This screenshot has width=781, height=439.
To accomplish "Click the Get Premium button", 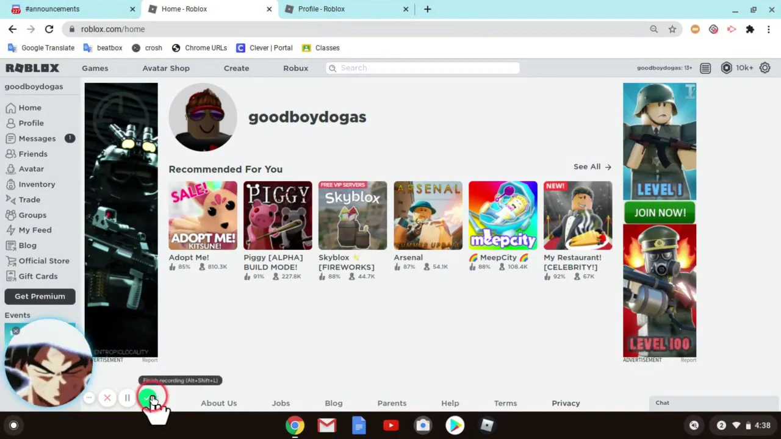I will 40,296.
